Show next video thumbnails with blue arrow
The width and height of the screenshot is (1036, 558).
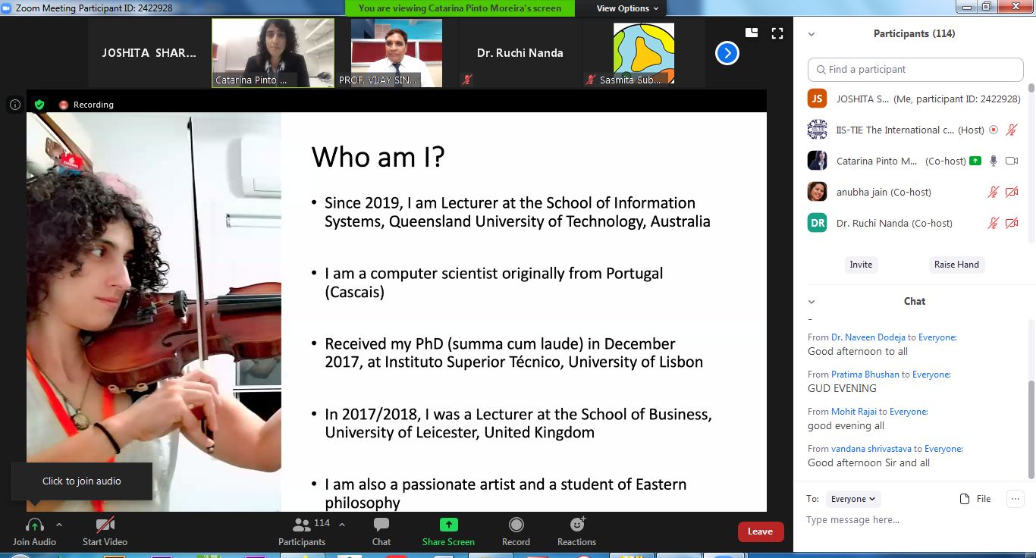(727, 53)
